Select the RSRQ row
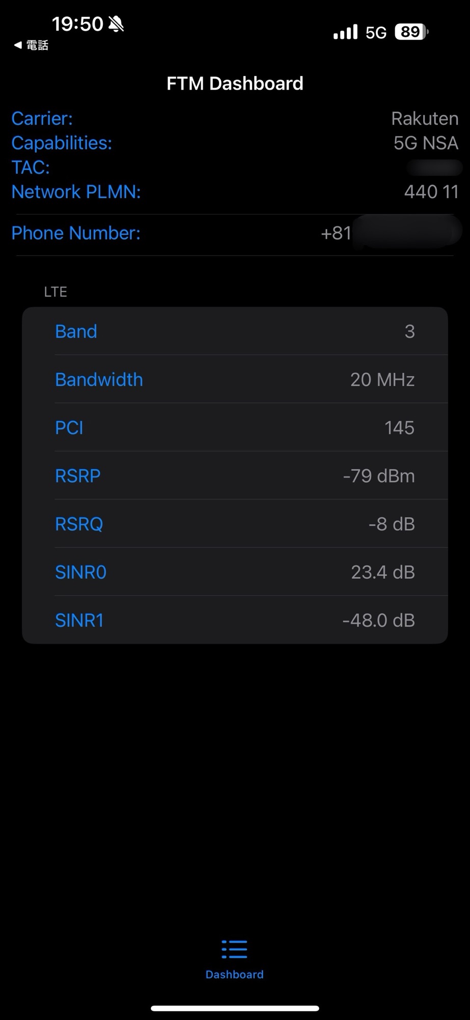Viewport: 470px width, 1020px height. [x=235, y=524]
